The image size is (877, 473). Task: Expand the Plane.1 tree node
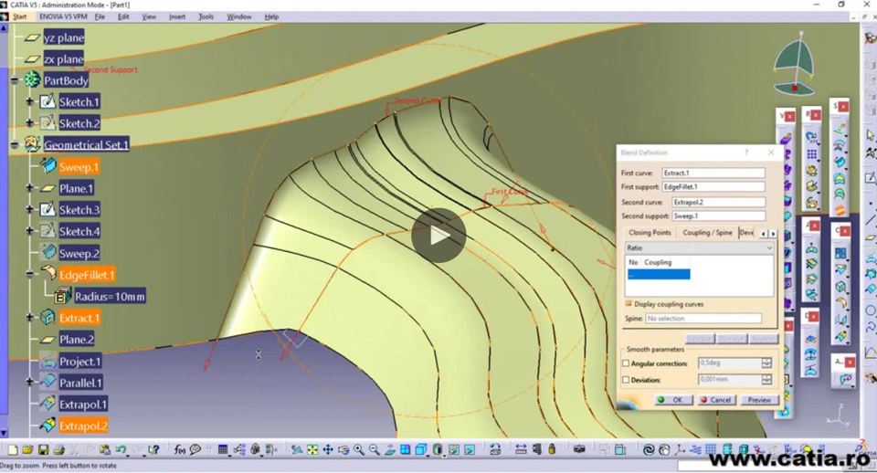coord(29,188)
